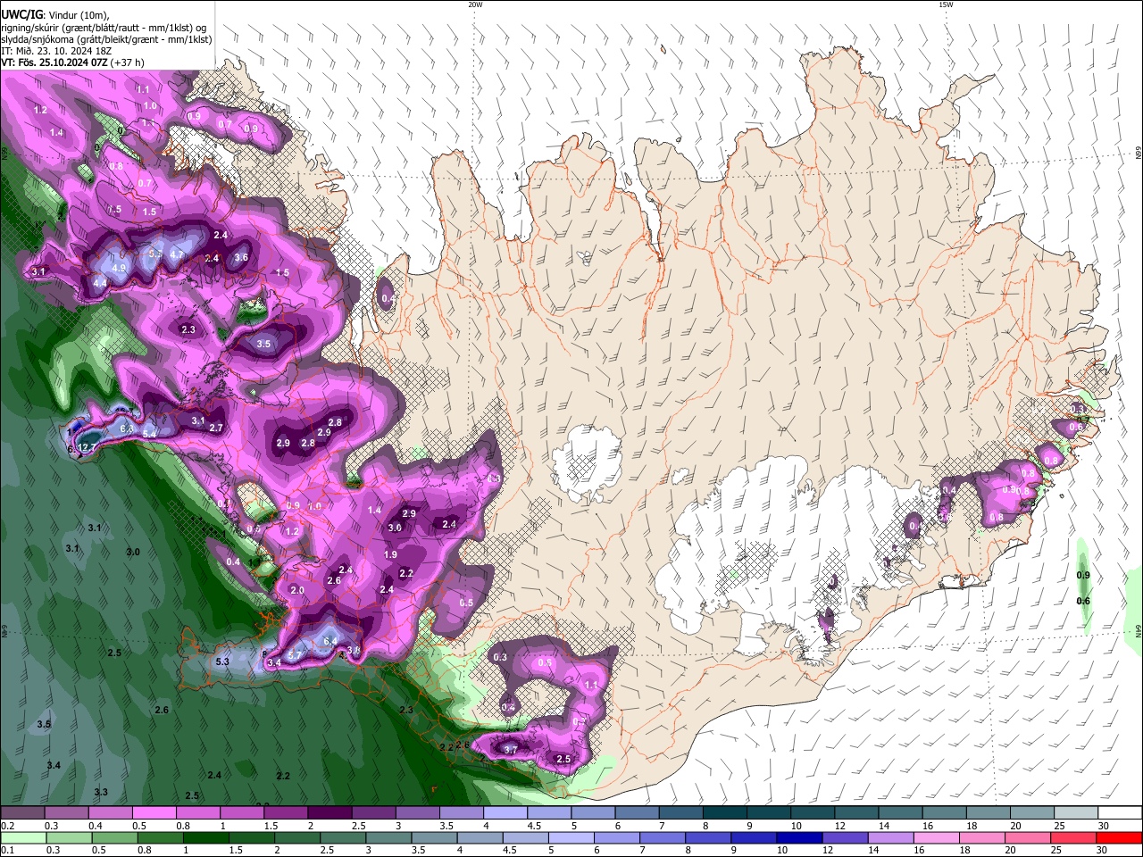Click the 15W longitude label
Viewport: 1143px width, 857px height.
[946, 4]
